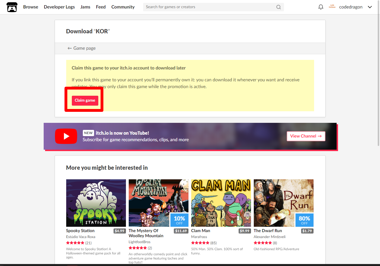Click the NEW badge in YouTube banner
This screenshot has height=266, width=380.
tap(88, 133)
